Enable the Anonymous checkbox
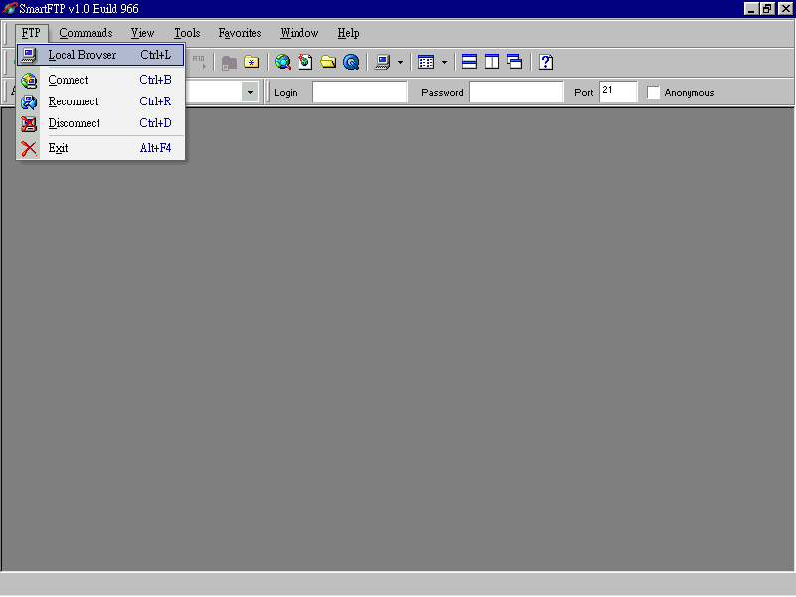Image resolution: width=796 pixels, height=597 pixels. tap(653, 92)
